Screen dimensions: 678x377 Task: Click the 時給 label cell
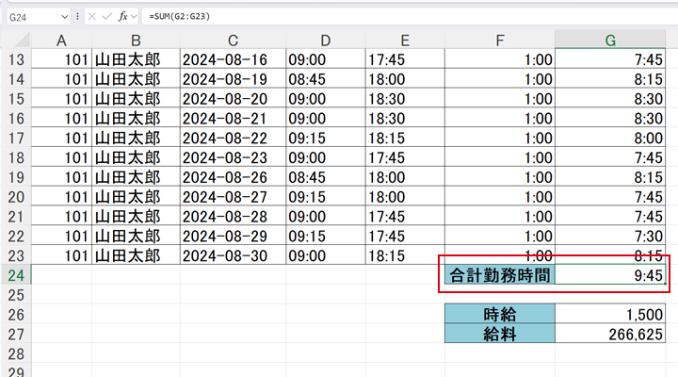click(498, 315)
